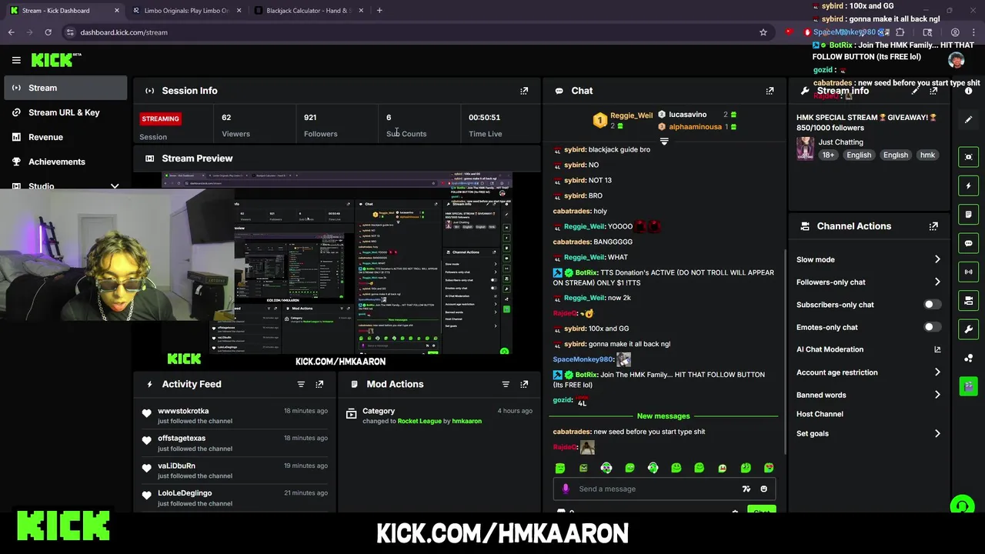Image resolution: width=985 pixels, height=554 pixels.
Task: Select follower LoloLeDeglingo in Activity Feed
Action: (185, 493)
